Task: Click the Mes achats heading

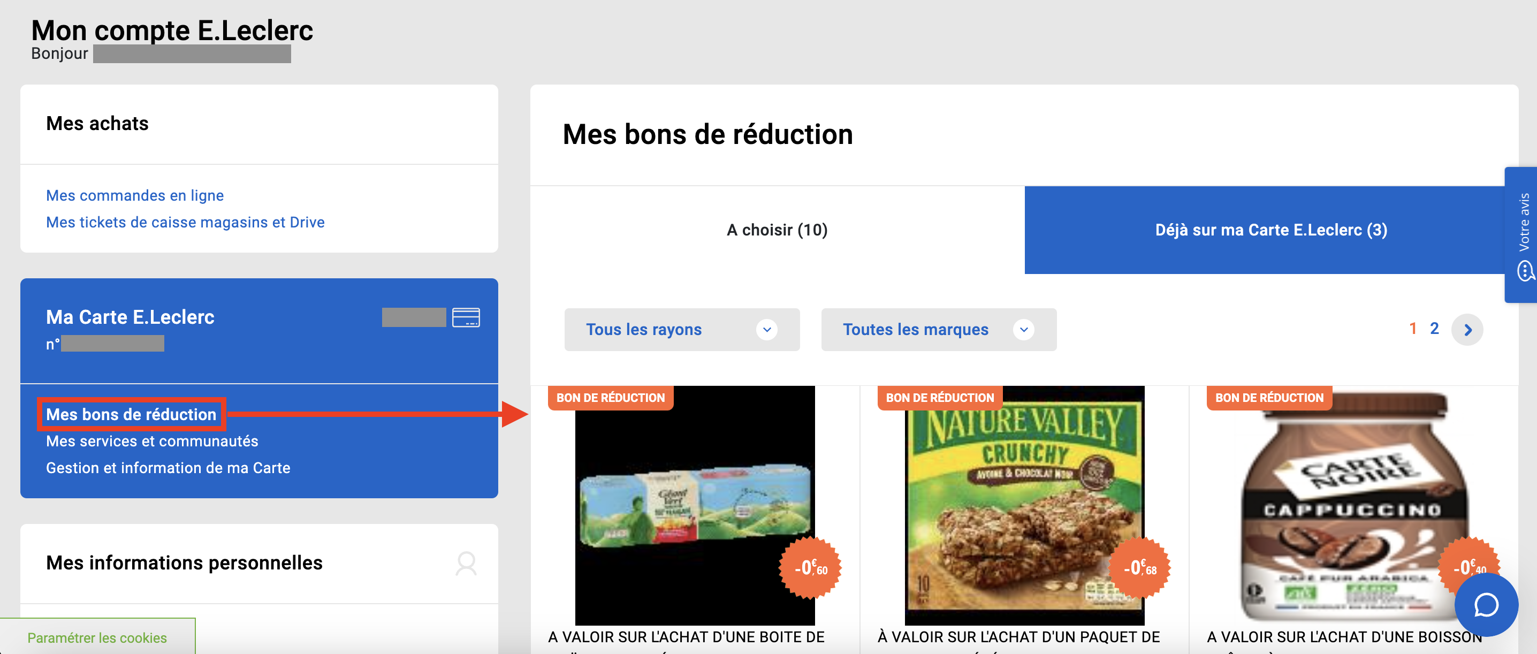Action: (x=97, y=123)
